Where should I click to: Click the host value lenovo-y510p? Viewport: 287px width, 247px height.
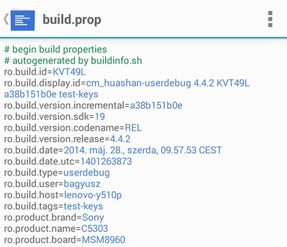(93, 195)
